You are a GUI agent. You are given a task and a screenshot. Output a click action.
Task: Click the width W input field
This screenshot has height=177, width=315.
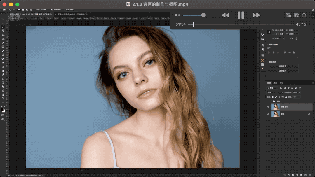pos(279,30)
